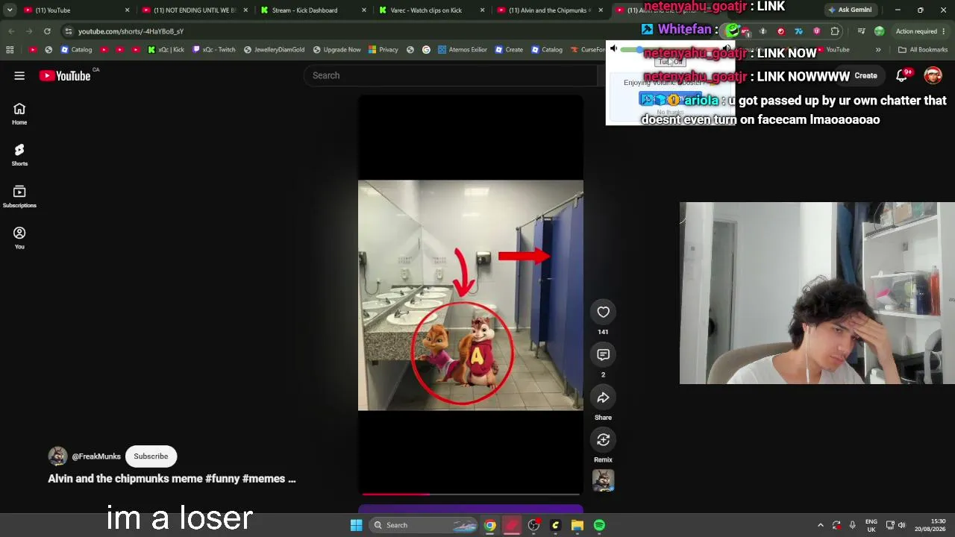Click the microphone tray icon
Screen dimensions: 955x537
852,525
